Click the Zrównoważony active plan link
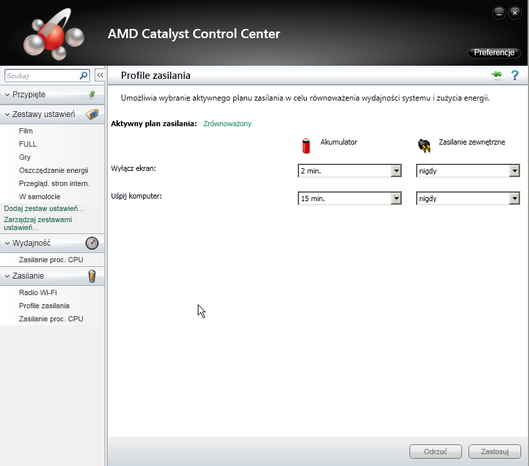 click(x=227, y=124)
